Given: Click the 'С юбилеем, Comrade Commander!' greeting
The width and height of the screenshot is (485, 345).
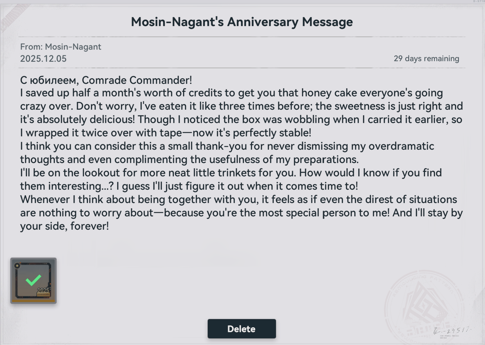Looking at the screenshot, I should pyautogui.click(x=106, y=80).
